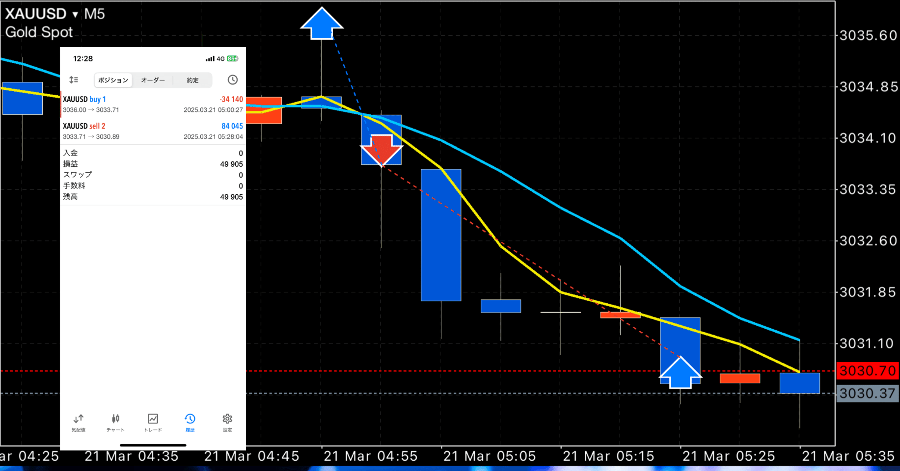
Task: Click the 3036.00 → 3033.71 price text
Action: [91, 110]
